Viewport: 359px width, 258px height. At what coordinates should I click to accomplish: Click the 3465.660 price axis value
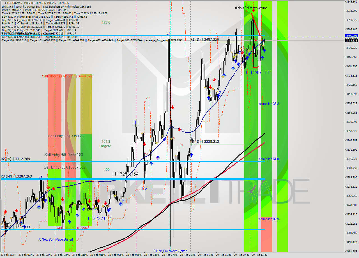click(352, 57)
